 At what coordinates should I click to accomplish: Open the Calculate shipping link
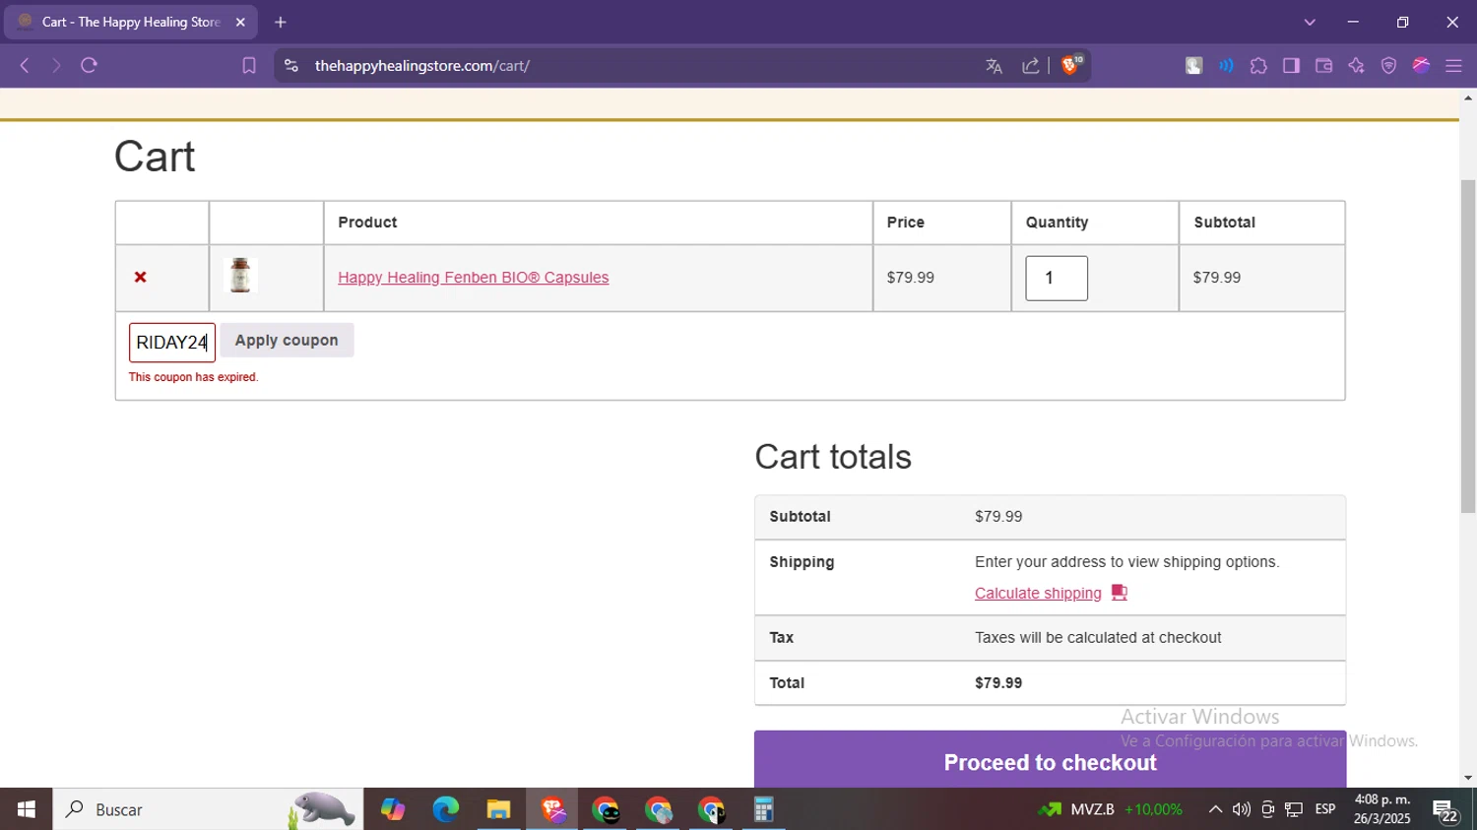pyautogui.click(x=1038, y=593)
